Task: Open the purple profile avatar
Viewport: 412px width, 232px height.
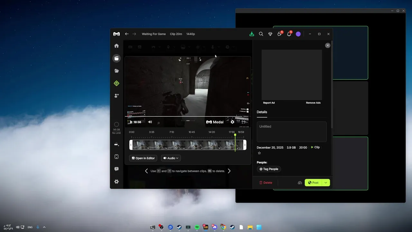Action: (298, 34)
